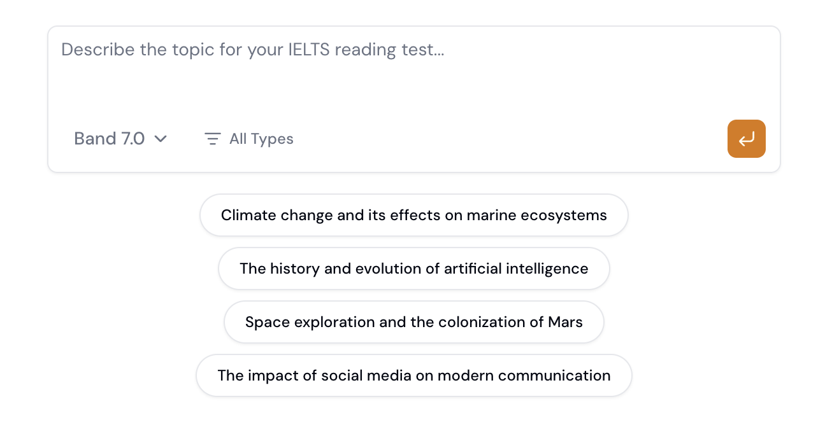The width and height of the screenshot is (818, 434).
Task: Select the Mars colonization topic suggestion
Action: 413,322
